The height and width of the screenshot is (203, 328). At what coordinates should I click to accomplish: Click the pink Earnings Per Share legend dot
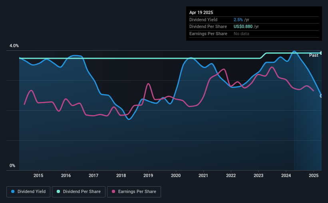[113, 191]
